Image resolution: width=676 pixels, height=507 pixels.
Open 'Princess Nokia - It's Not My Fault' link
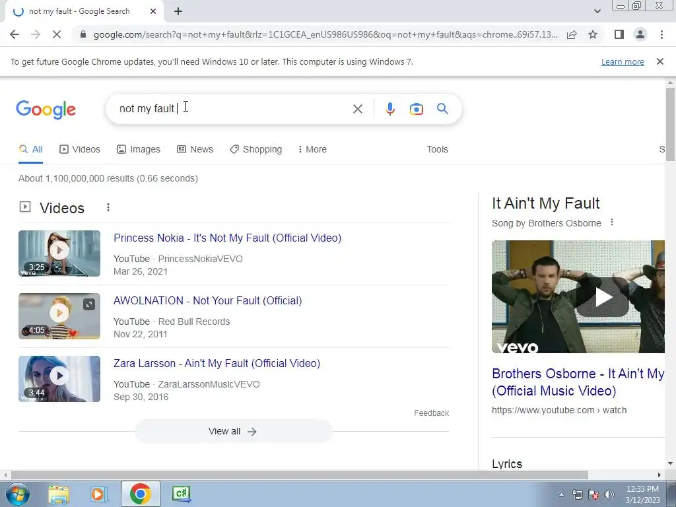[x=227, y=238]
